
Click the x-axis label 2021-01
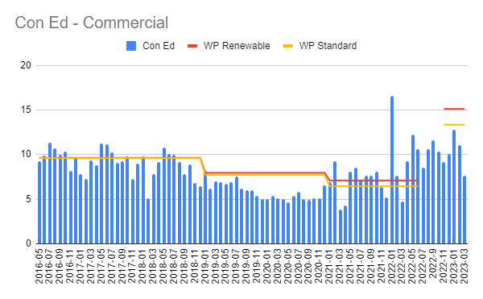329,266
